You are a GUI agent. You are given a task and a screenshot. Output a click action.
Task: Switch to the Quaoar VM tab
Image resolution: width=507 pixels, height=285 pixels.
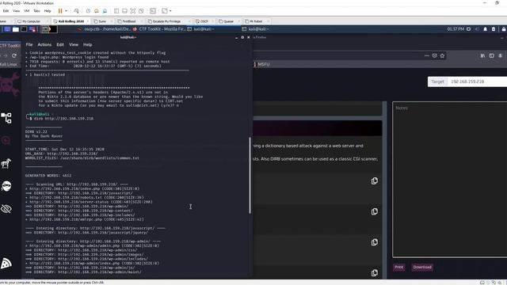(x=228, y=21)
